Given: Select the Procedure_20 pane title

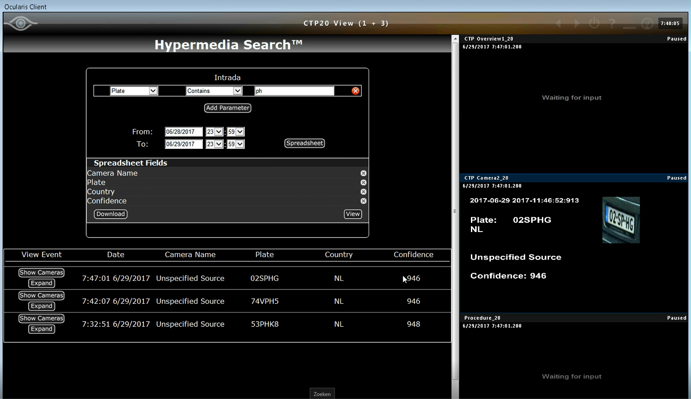Looking at the screenshot, I should point(482,318).
